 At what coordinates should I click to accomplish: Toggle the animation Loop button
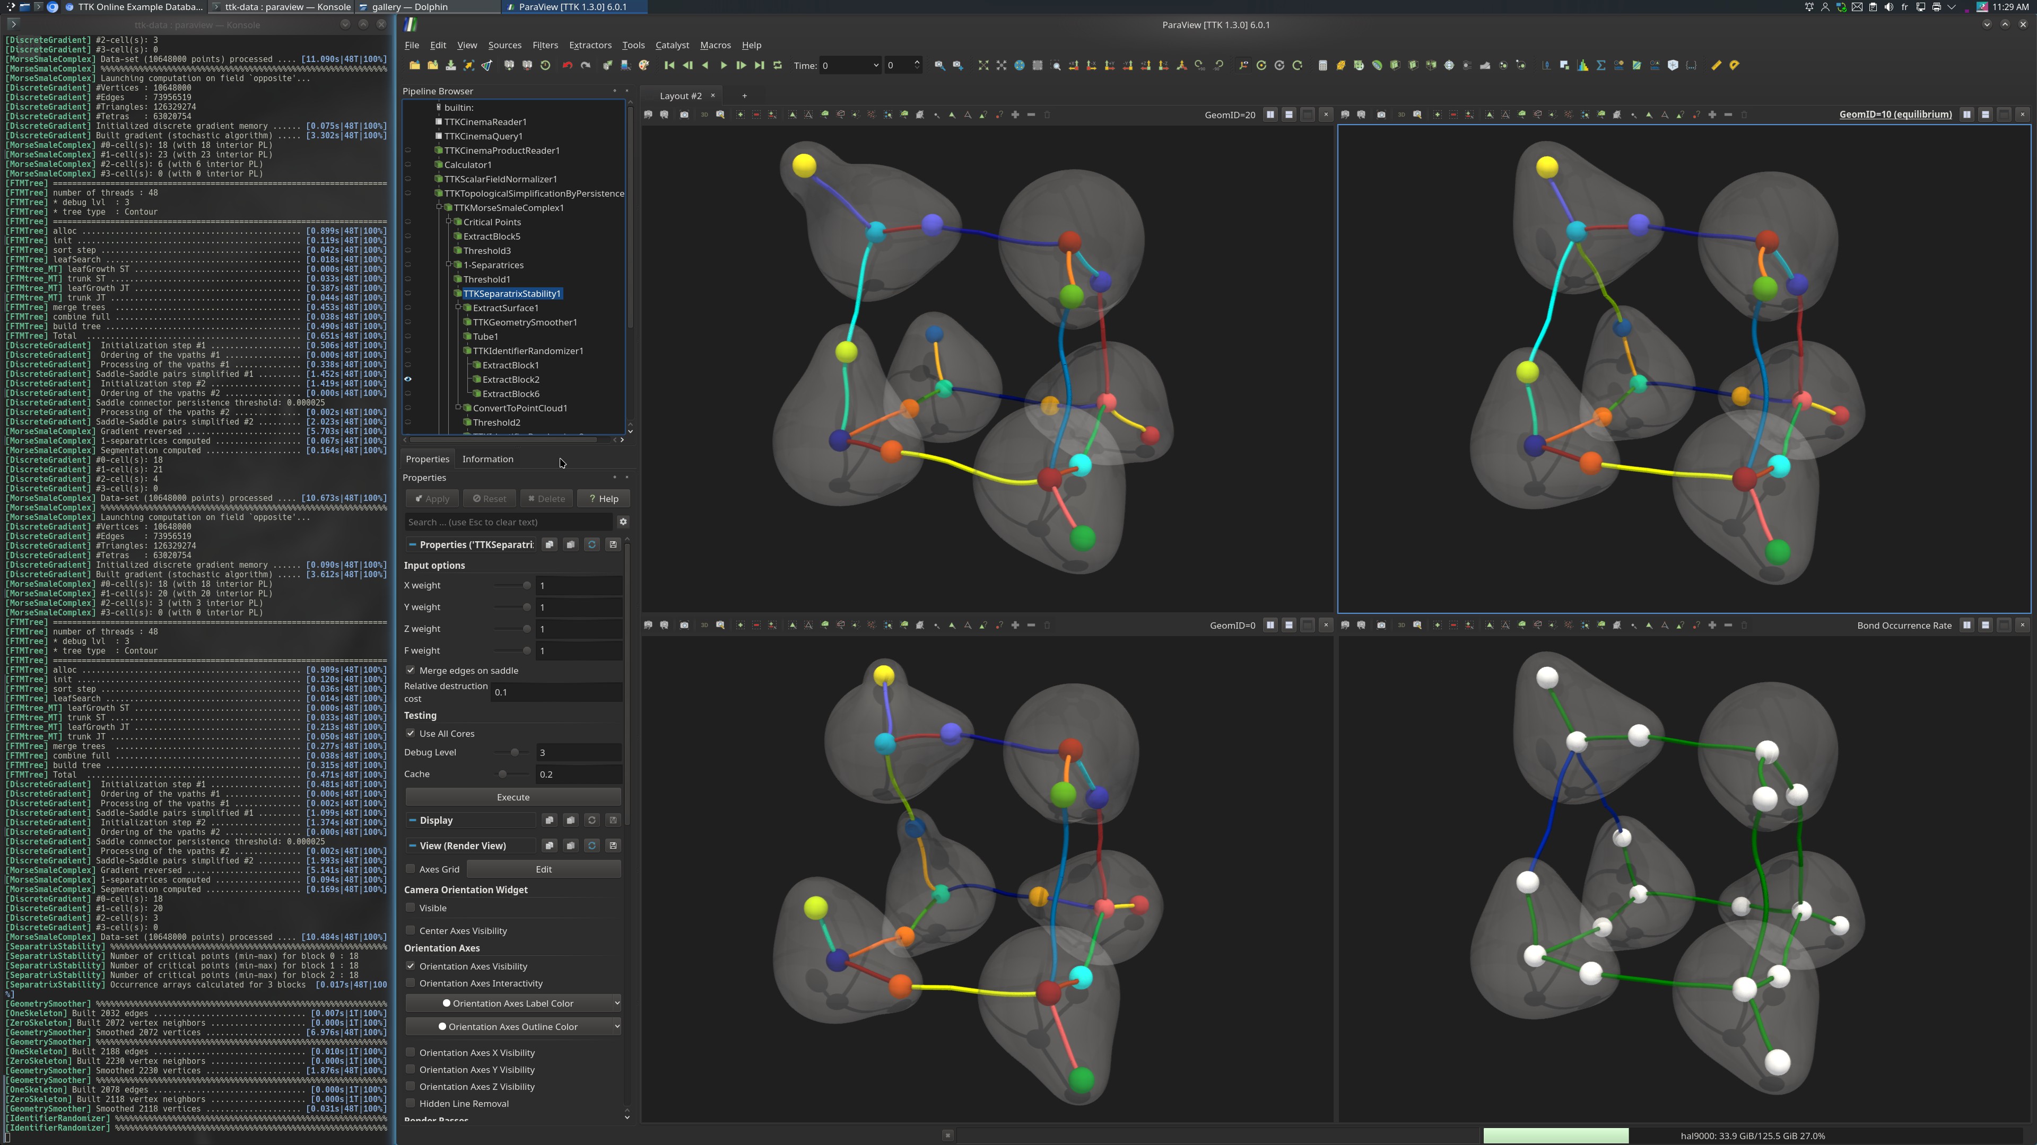[777, 66]
